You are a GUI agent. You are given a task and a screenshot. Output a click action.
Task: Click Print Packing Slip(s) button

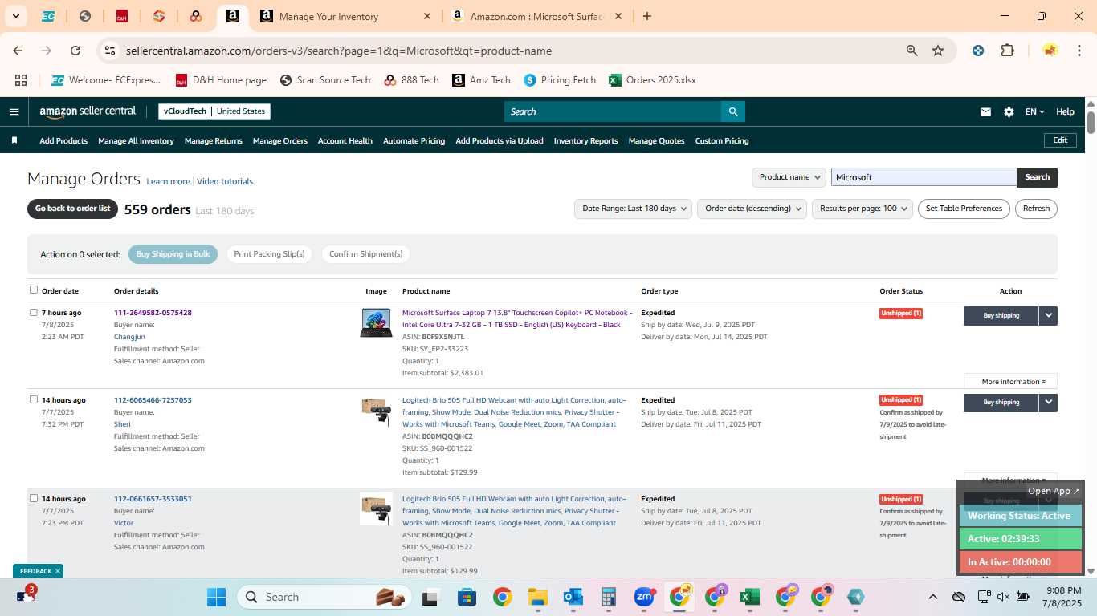[x=270, y=254]
